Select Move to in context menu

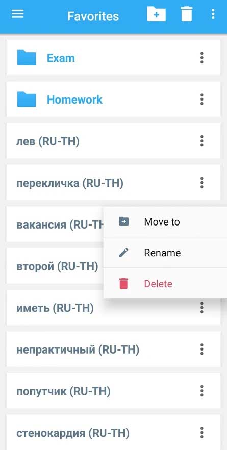pos(165,221)
